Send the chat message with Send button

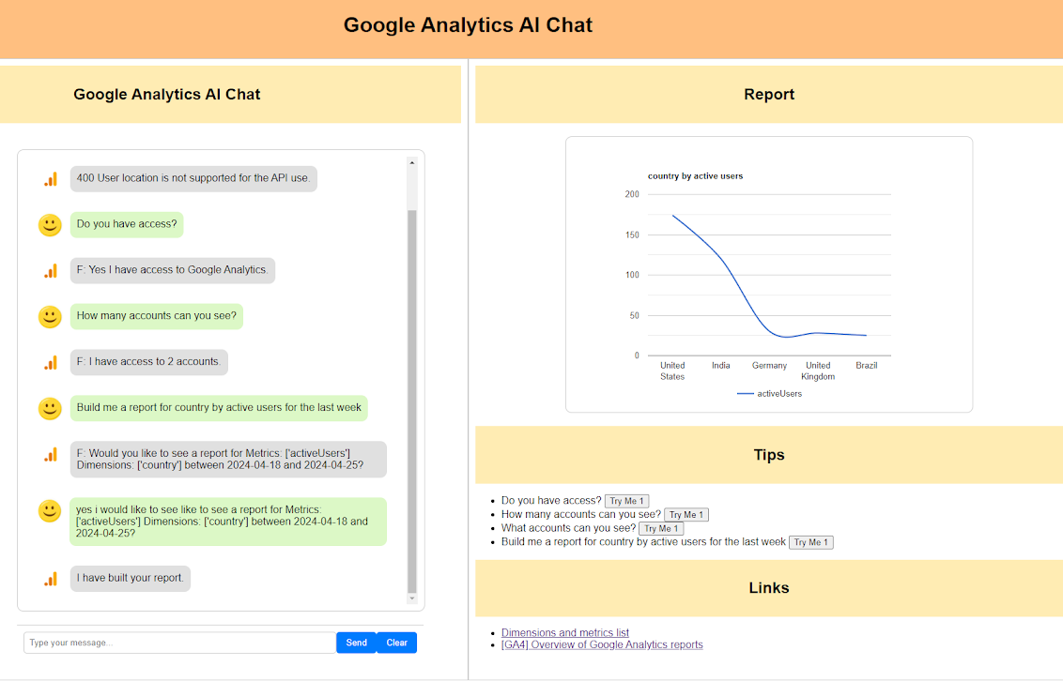(x=356, y=643)
